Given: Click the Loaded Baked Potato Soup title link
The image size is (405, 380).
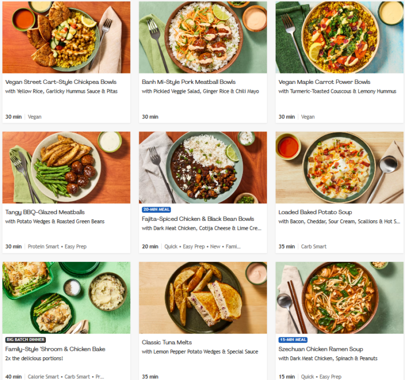Looking at the screenshot, I should click(x=315, y=212).
